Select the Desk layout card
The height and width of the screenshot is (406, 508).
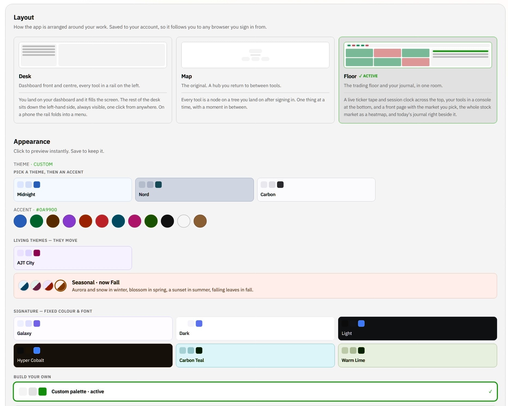pyautogui.click(x=93, y=80)
